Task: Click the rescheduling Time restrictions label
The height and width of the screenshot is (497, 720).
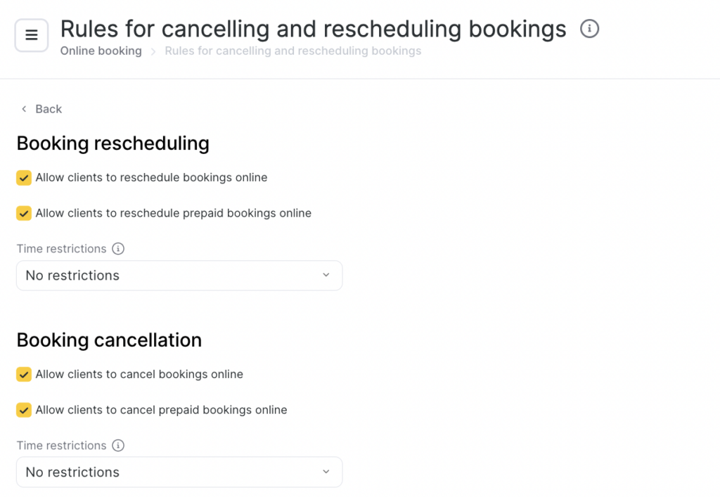Action: pos(61,249)
